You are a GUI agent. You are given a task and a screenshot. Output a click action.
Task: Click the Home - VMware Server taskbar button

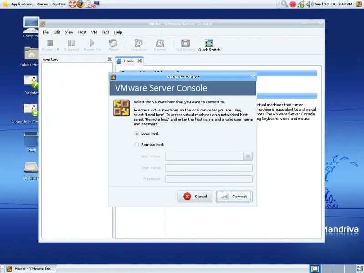tap(30, 268)
